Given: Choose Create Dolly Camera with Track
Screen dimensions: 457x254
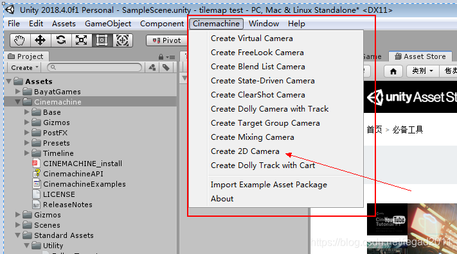Looking at the screenshot, I should click(269, 109).
